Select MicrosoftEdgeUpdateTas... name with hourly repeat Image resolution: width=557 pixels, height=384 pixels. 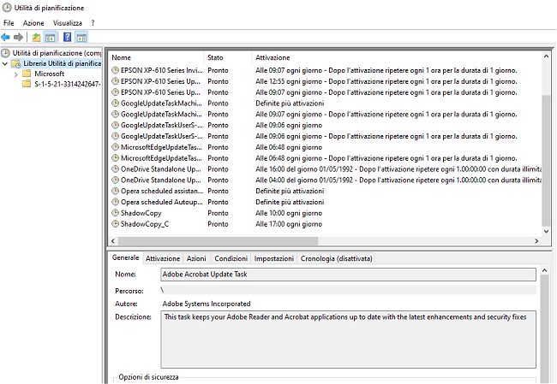click(161, 158)
